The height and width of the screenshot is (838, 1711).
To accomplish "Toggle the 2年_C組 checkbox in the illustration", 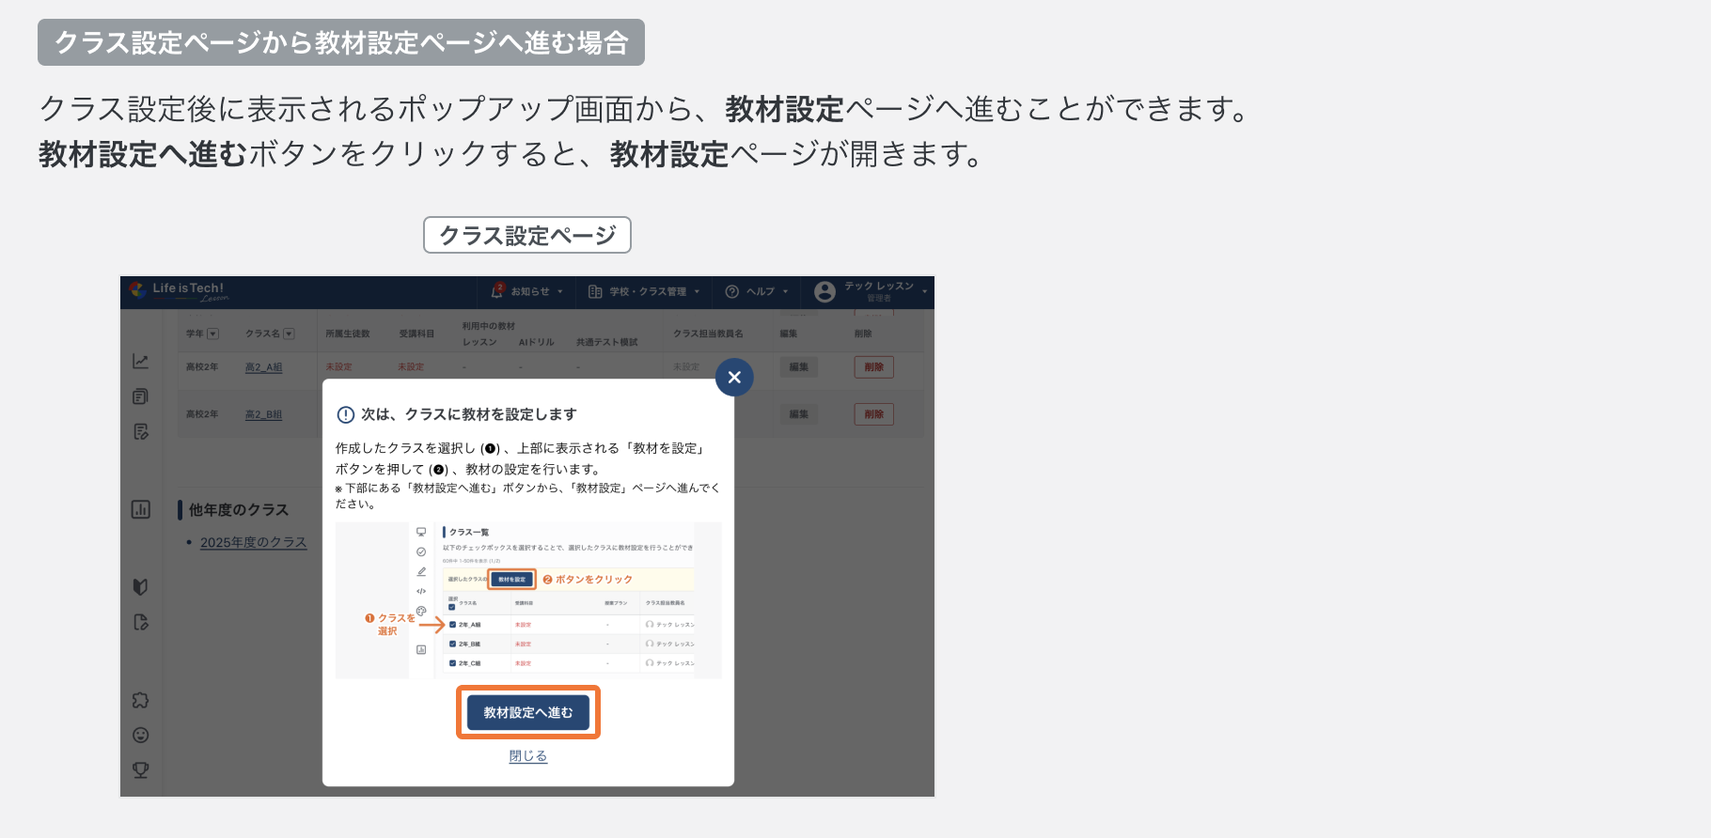I will 452,663.
